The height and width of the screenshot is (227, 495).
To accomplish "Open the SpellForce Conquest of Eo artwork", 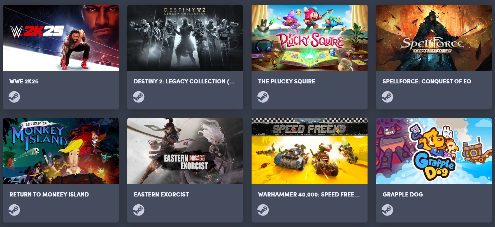I will (434, 38).
